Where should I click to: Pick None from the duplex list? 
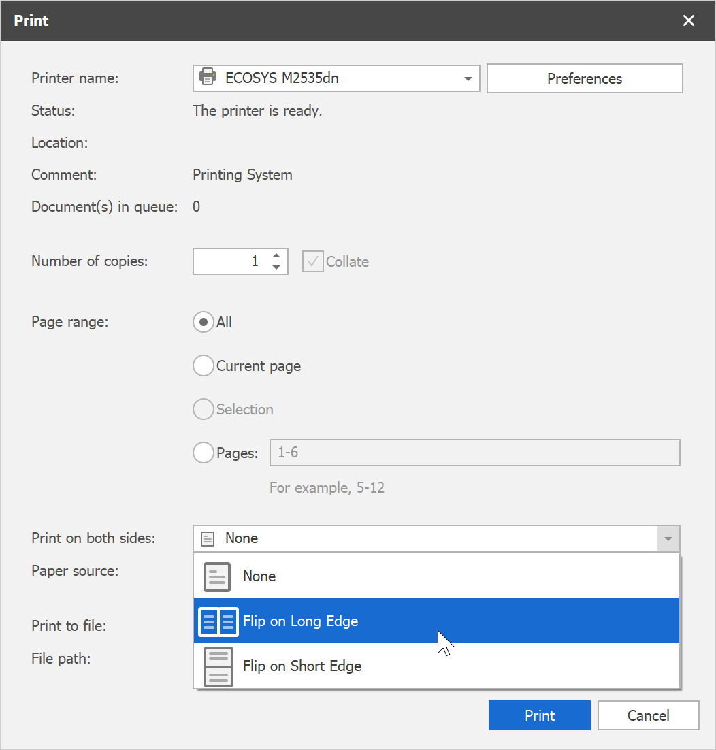pos(259,576)
